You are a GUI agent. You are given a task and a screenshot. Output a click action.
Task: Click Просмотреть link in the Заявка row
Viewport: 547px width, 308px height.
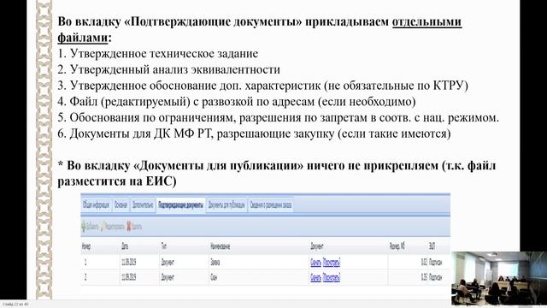(x=332, y=263)
